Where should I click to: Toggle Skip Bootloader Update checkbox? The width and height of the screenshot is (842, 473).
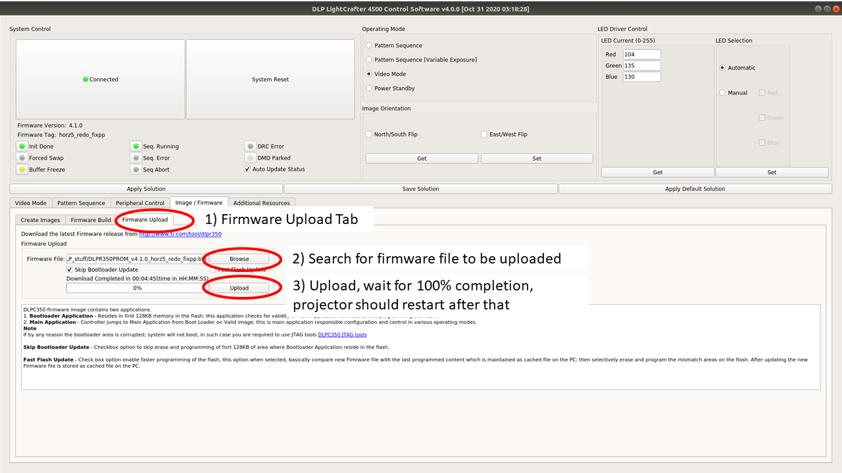pyautogui.click(x=70, y=269)
